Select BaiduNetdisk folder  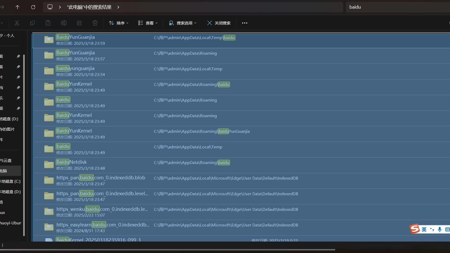[x=241, y=165]
